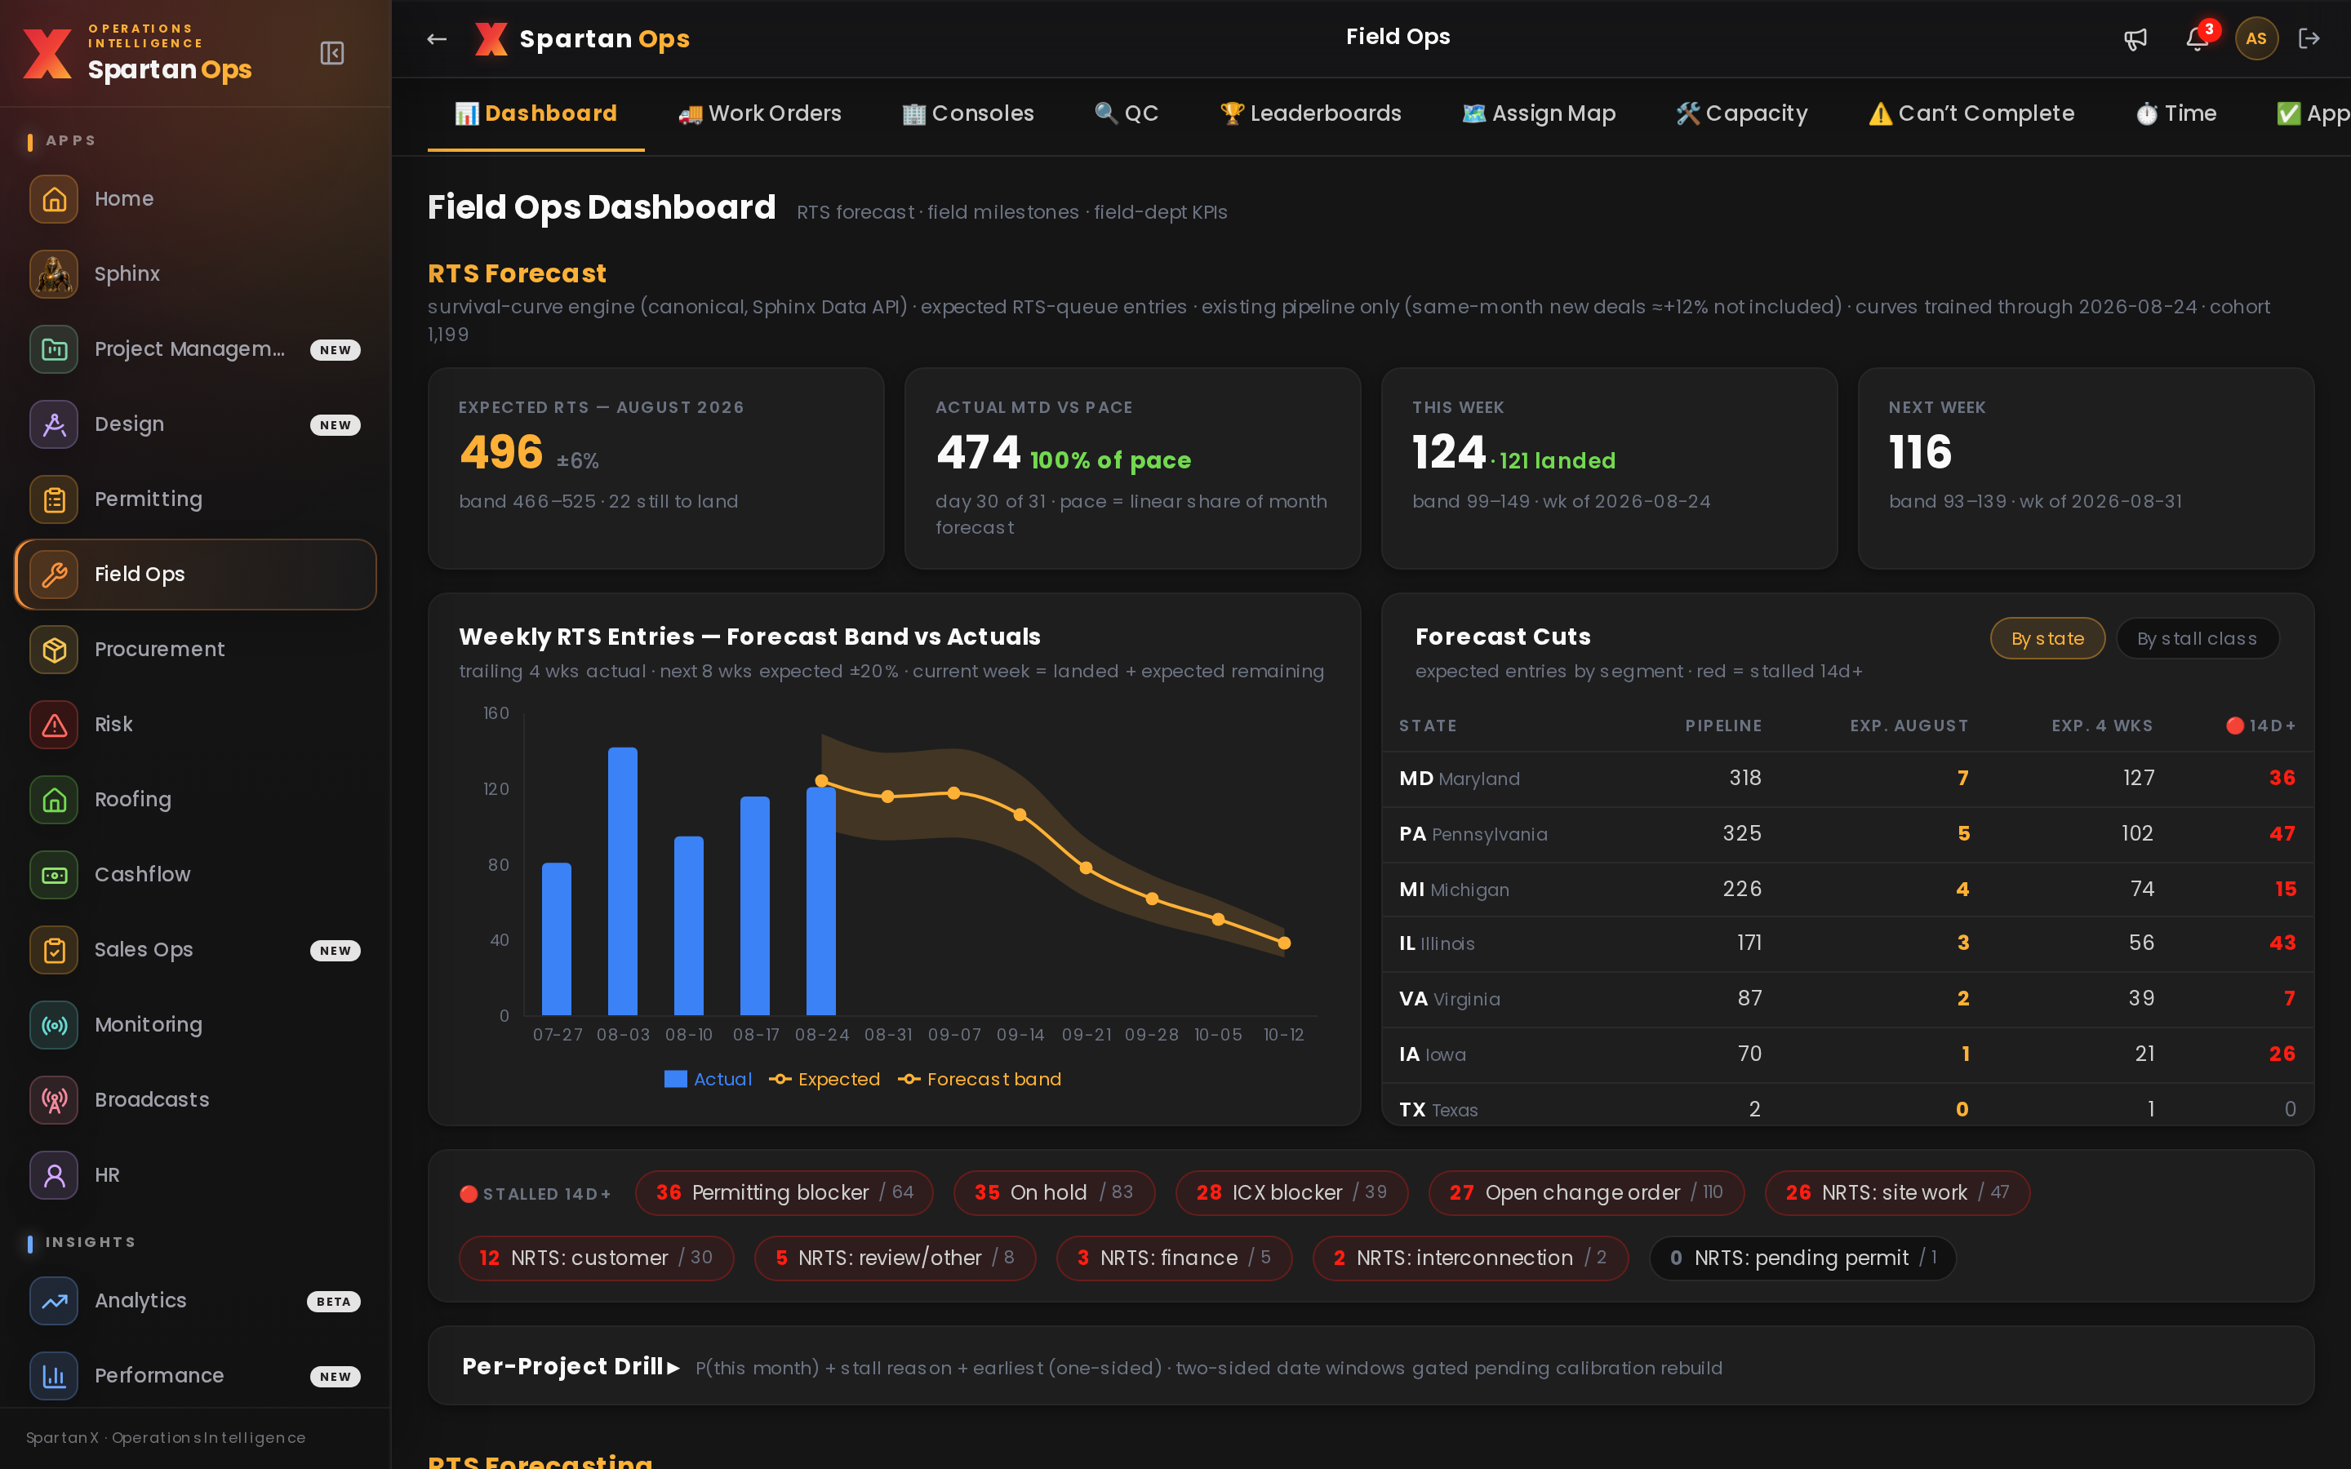The height and width of the screenshot is (1469, 2351).
Task: Open Risk warning triangle icon
Action: tap(55, 725)
